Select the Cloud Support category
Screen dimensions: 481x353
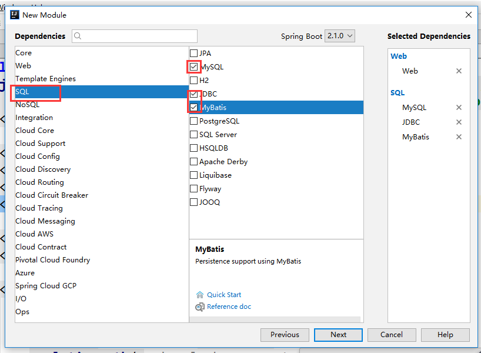(x=102, y=144)
